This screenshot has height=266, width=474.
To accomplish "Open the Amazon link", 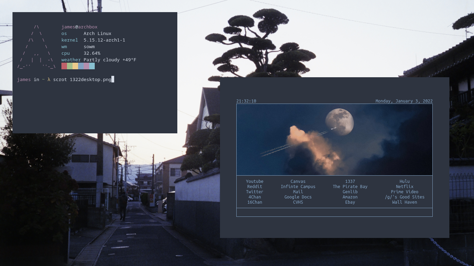I will (x=350, y=197).
